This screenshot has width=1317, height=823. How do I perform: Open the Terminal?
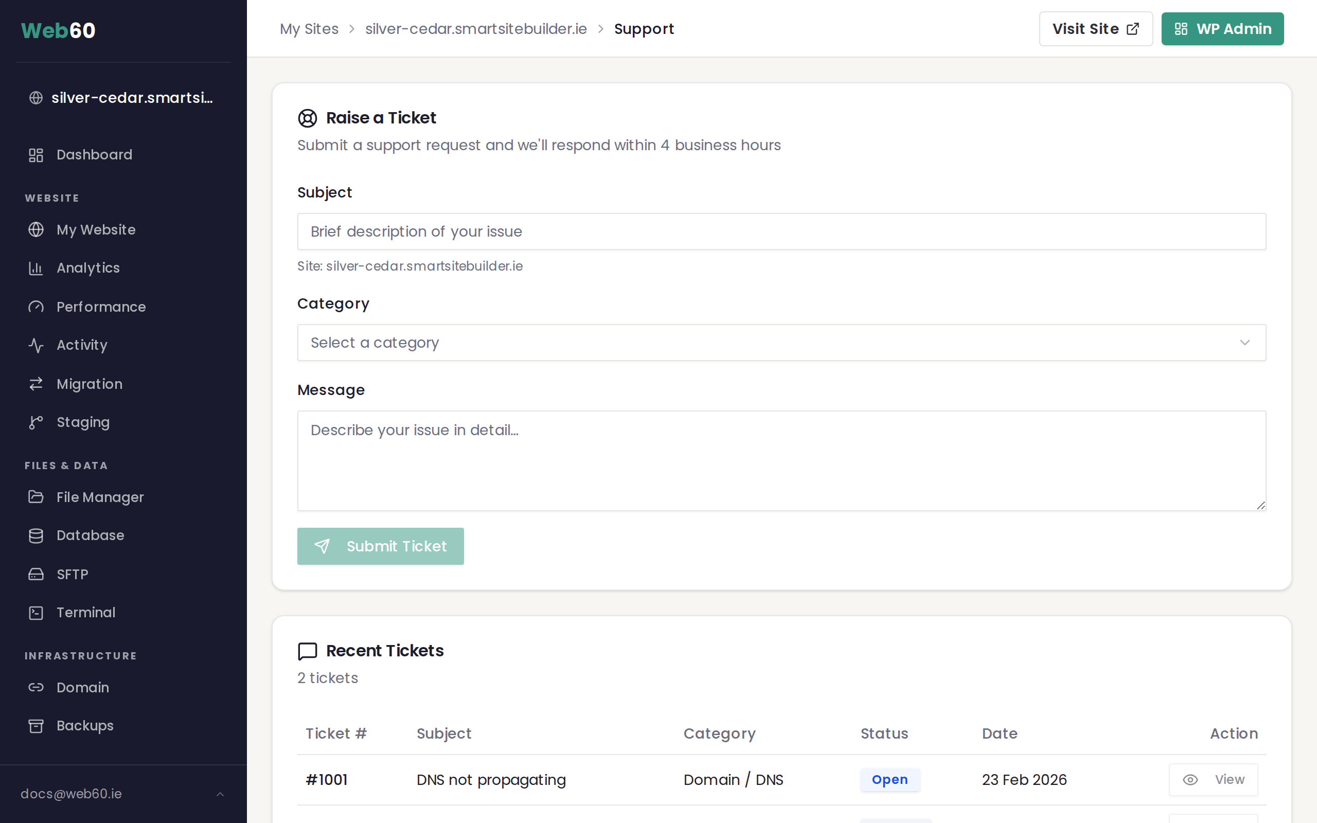(x=85, y=612)
